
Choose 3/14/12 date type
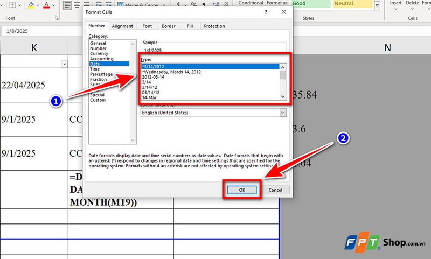[210, 87]
